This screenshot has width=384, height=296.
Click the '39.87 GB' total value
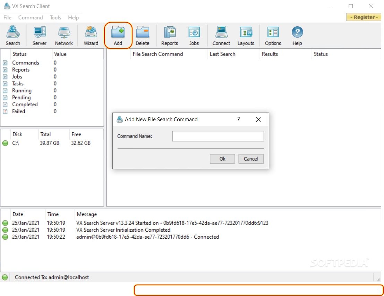(x=50, y=143)
